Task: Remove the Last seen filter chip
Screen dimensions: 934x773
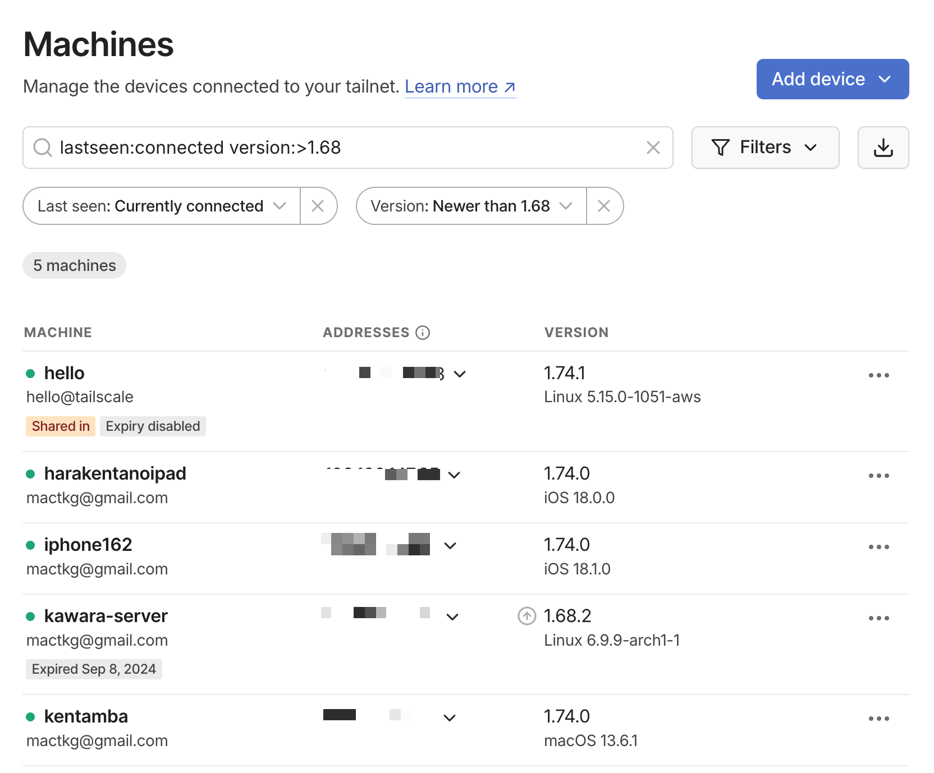Action: (318, 206)
